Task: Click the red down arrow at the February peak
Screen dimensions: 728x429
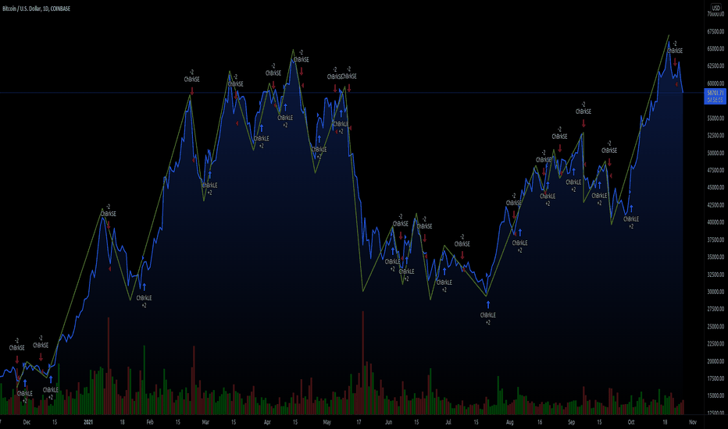Action: [x=191, y=91]
